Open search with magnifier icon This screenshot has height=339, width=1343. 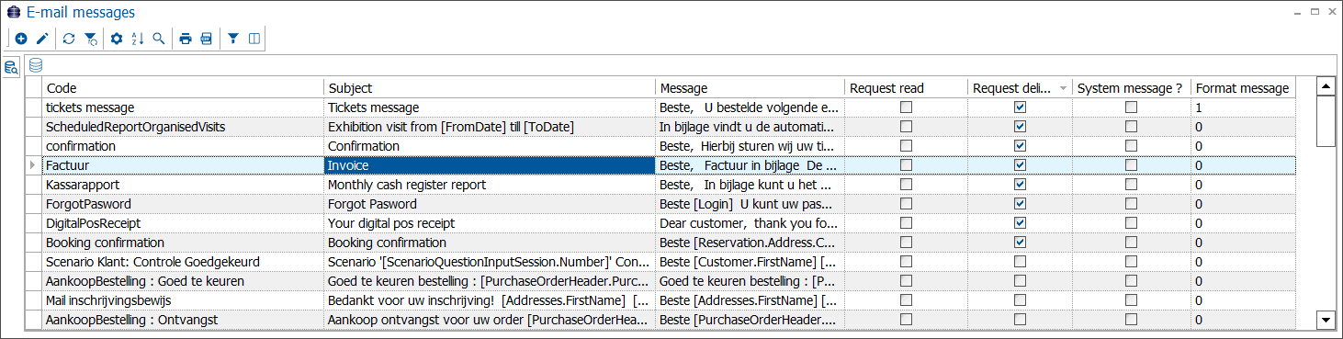pos(159,39)
